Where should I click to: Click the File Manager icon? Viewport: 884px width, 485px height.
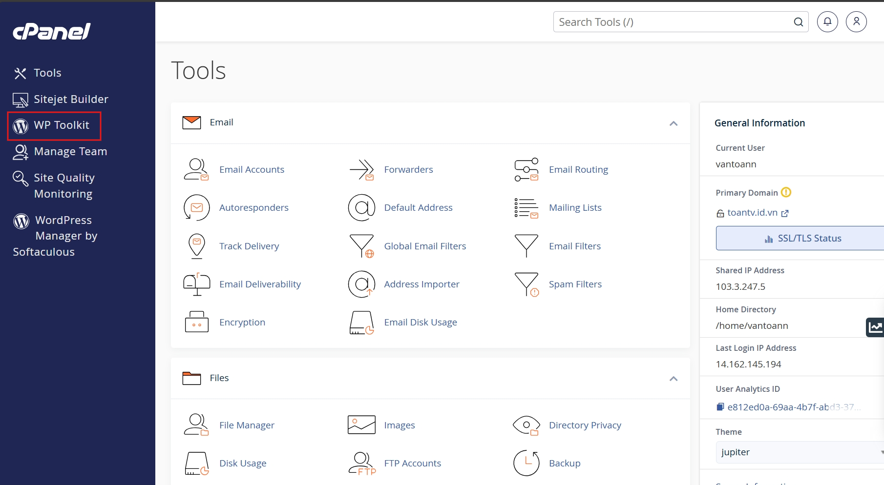(x=196, y=425)
